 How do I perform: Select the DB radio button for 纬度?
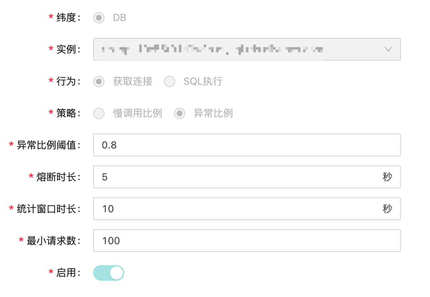pos(99,18)
